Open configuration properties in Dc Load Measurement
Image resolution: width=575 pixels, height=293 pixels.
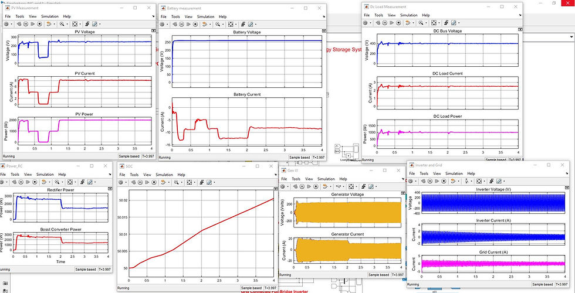366,23
